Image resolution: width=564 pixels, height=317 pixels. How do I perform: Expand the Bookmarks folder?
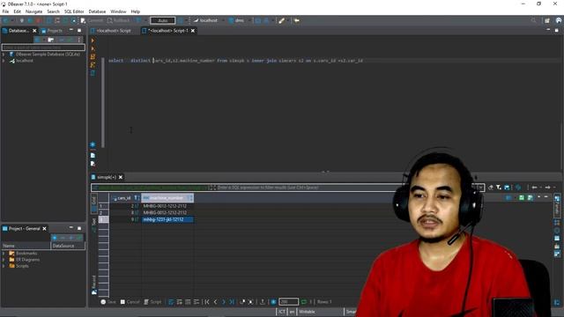pyautogui.click(x=4, y=253)
